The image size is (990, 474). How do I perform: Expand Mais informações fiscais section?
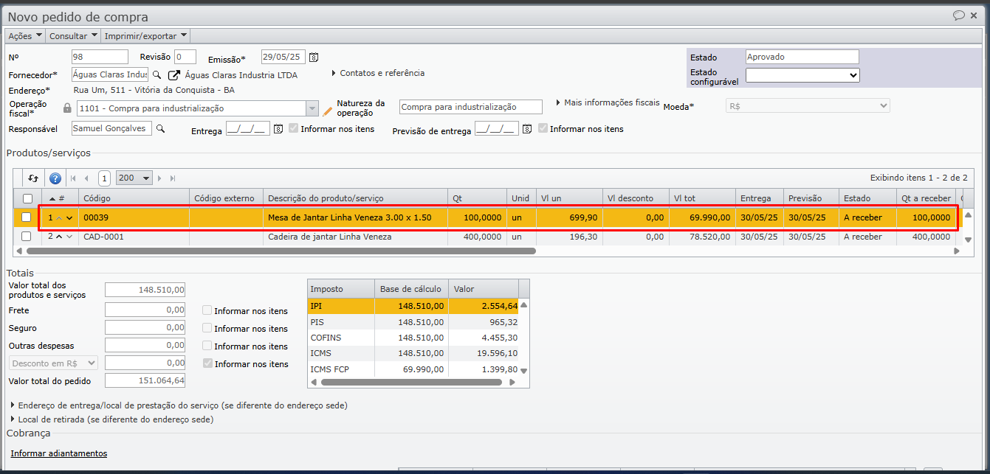pos(607,102)
